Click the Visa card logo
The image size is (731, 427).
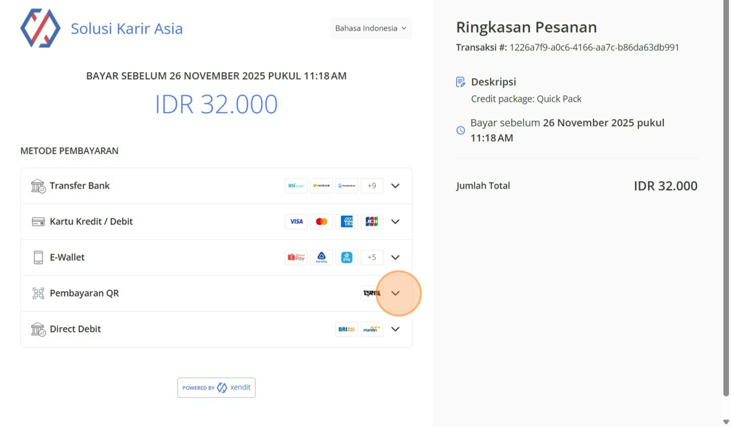tap(296, 222)
